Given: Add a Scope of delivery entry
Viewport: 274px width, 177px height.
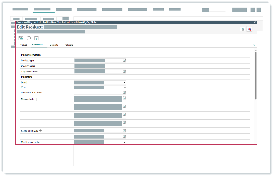Looking at the screenshot, I should coord(40,131).
